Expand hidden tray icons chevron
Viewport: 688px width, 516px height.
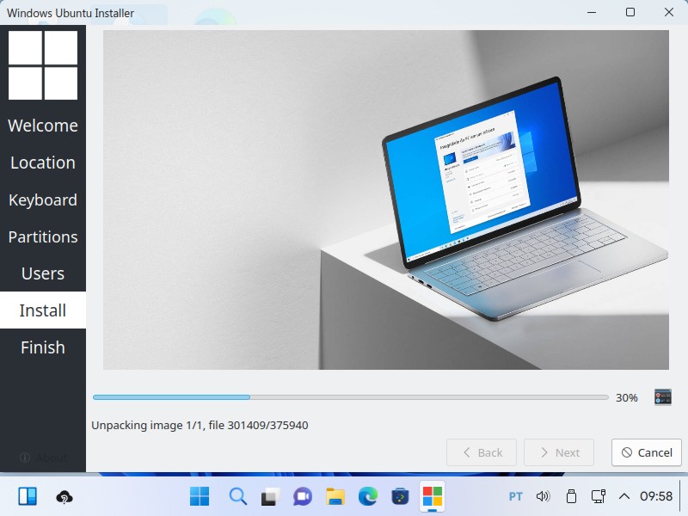(x=624, y=496)
